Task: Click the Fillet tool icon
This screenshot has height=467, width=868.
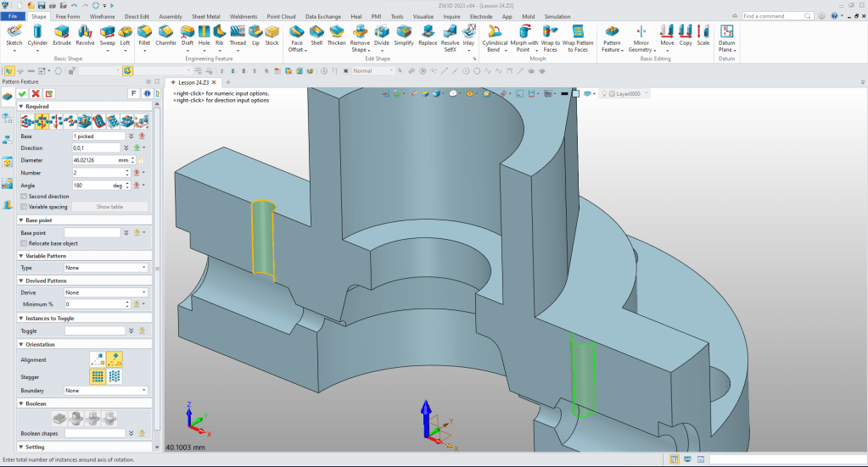Action: click(x=144, y=34)
